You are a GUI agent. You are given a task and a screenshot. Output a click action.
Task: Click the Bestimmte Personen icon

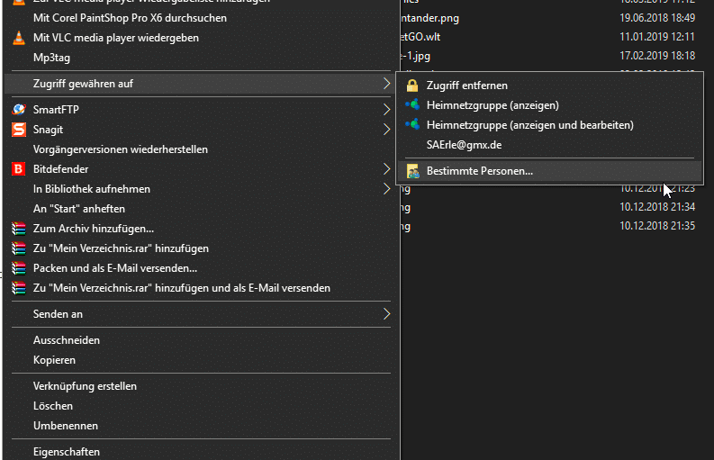tap(412, 170)
